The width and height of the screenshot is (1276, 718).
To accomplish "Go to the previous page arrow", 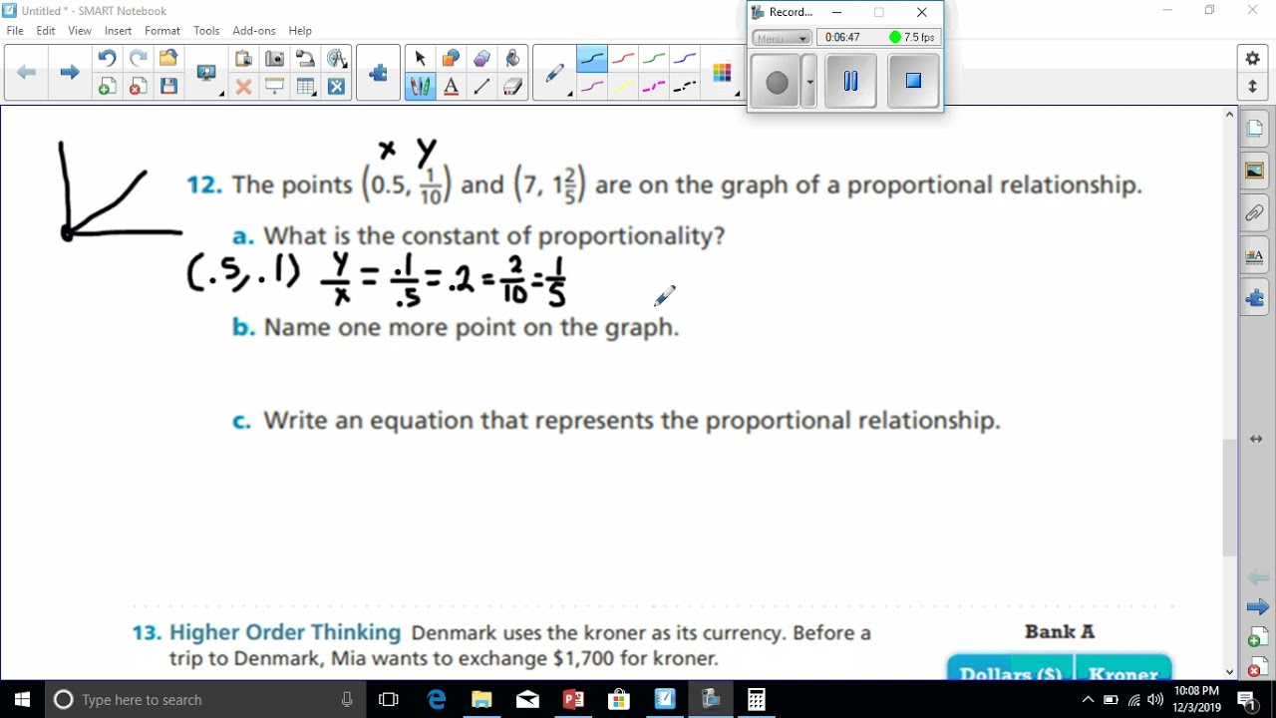I will (27, 72).
